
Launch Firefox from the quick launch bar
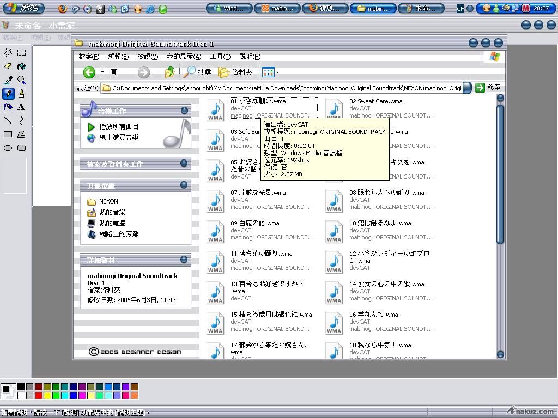click(x=63, y=9)
